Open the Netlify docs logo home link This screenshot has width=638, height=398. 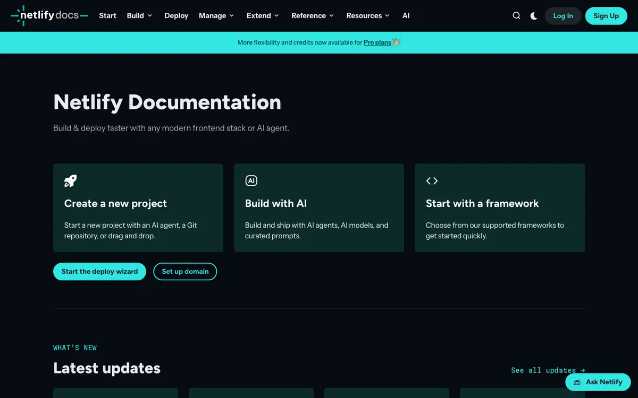click(x=49, y=16)
